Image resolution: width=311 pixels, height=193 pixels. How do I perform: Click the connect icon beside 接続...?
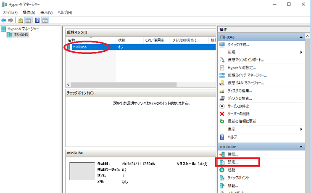[x=222, y=154]
